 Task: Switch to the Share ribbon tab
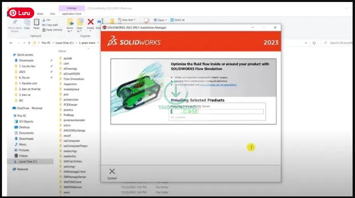click(40, 14)
